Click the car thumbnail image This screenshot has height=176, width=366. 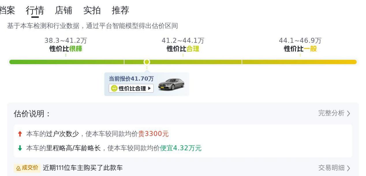tap(171, 84)
